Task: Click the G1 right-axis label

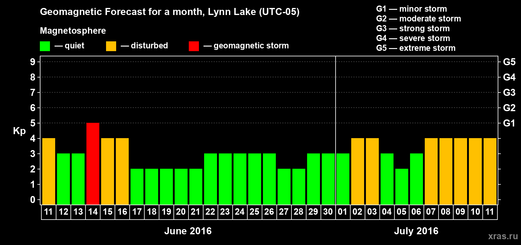Action: [509, 123]
